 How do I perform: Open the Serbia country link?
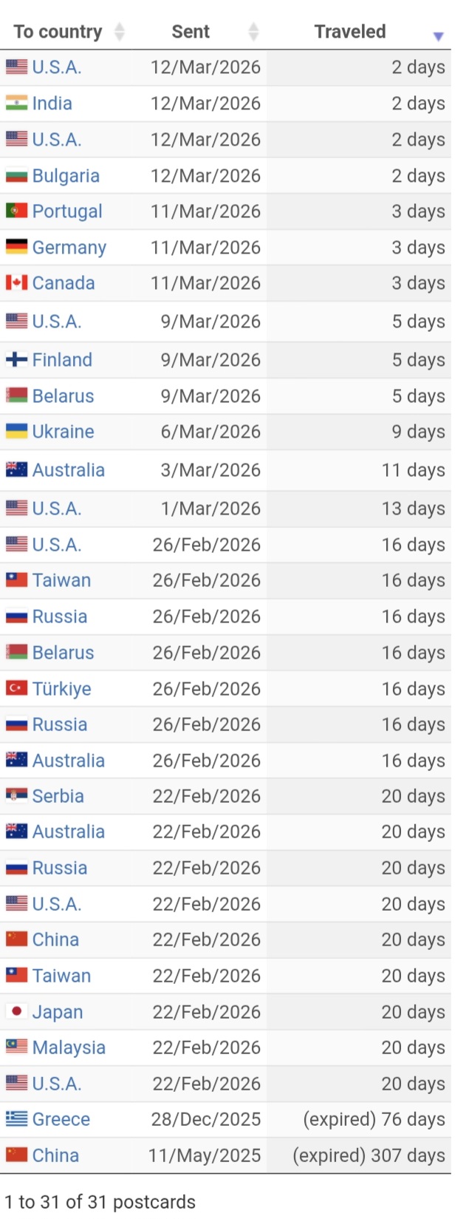(58, 796)
